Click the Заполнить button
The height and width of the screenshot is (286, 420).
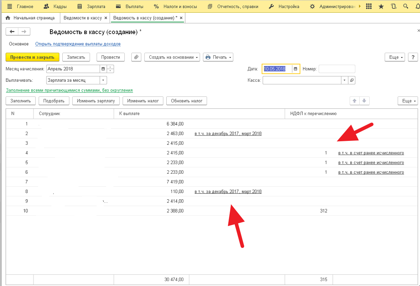pos(21,101)
